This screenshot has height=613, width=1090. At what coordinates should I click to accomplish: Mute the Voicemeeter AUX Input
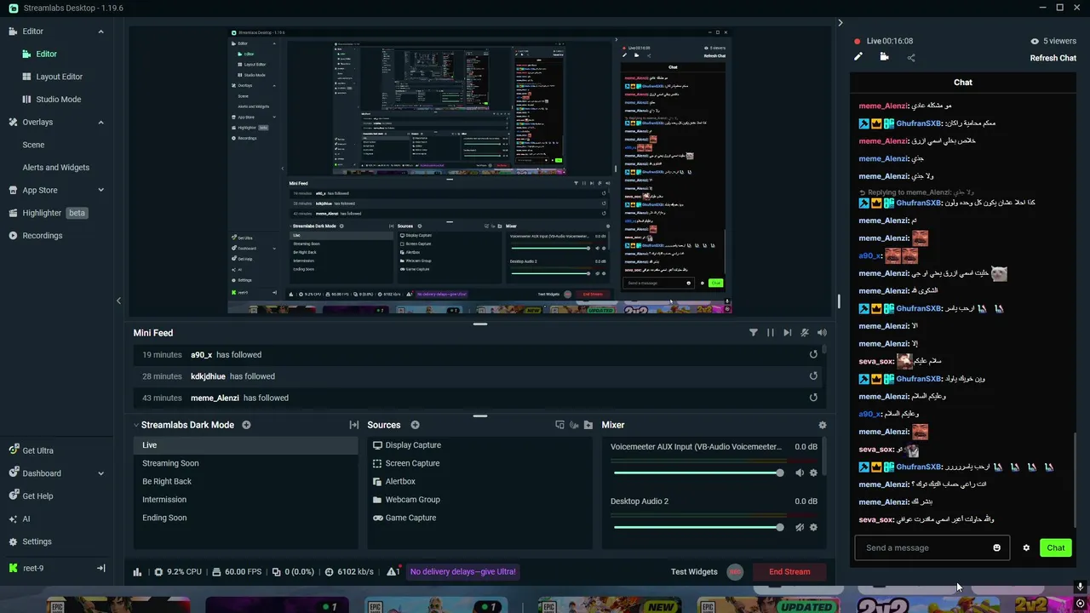(x=800, y=473)
